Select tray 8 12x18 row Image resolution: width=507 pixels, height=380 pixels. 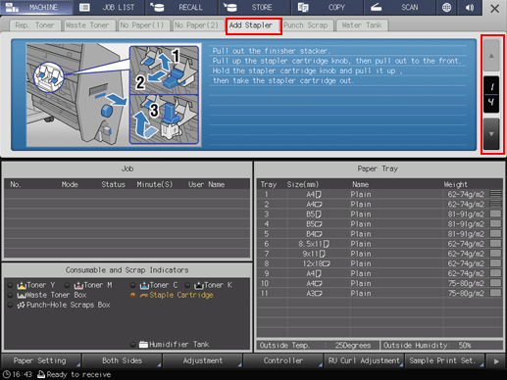point(380,263)
